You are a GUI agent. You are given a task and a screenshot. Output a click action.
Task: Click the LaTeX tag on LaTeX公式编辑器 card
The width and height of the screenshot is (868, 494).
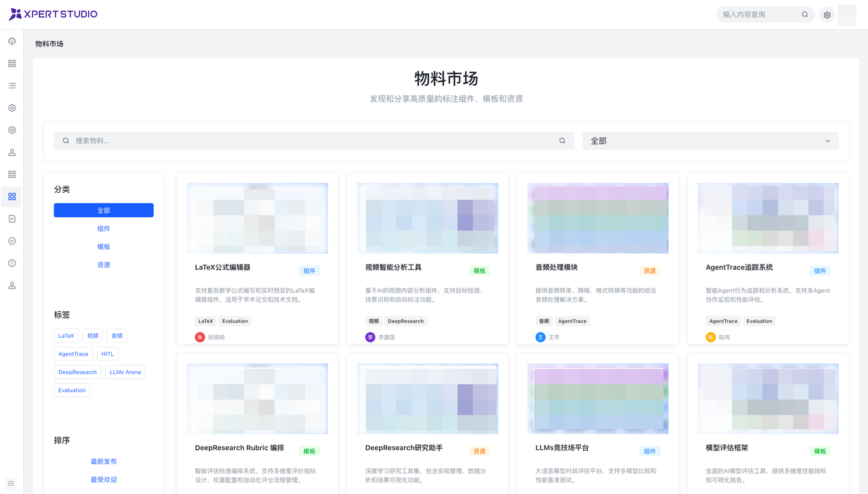[x=205, y=322]
